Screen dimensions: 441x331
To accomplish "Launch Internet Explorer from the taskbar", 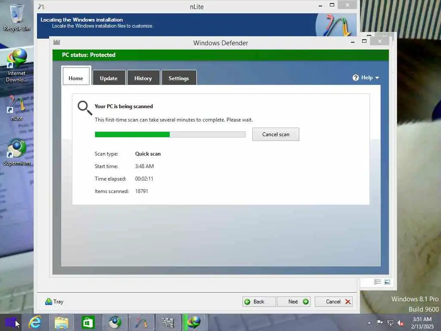I will click(35, 322).
